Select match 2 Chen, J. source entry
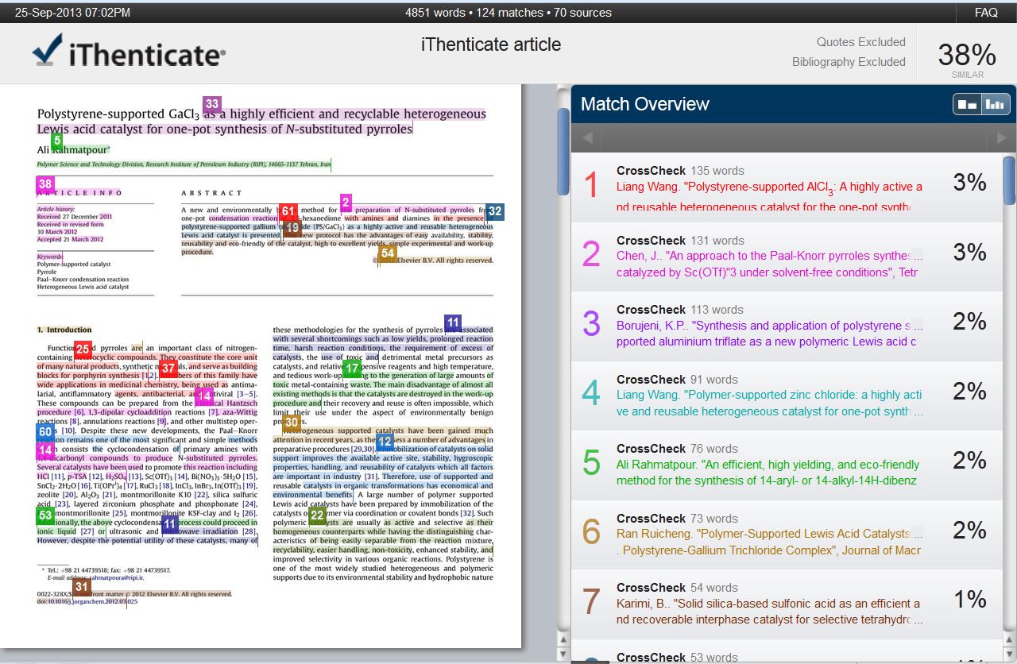1017x664 pixels. (768, 257)
